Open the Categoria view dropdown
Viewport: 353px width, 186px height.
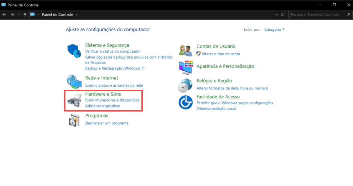coord(274,29)
